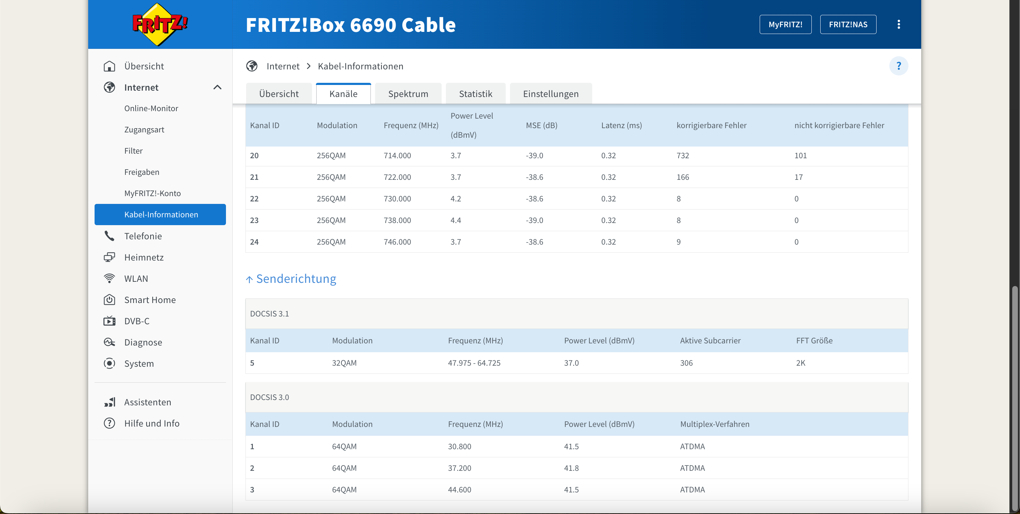The image size is (1020, 514).
Task: Open the Statistik tab
Action: pyautogui.click(x=475, y=94)
